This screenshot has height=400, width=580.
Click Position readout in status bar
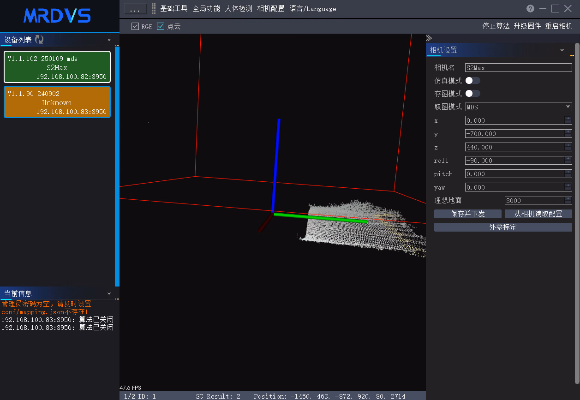(x=330, y=396)
